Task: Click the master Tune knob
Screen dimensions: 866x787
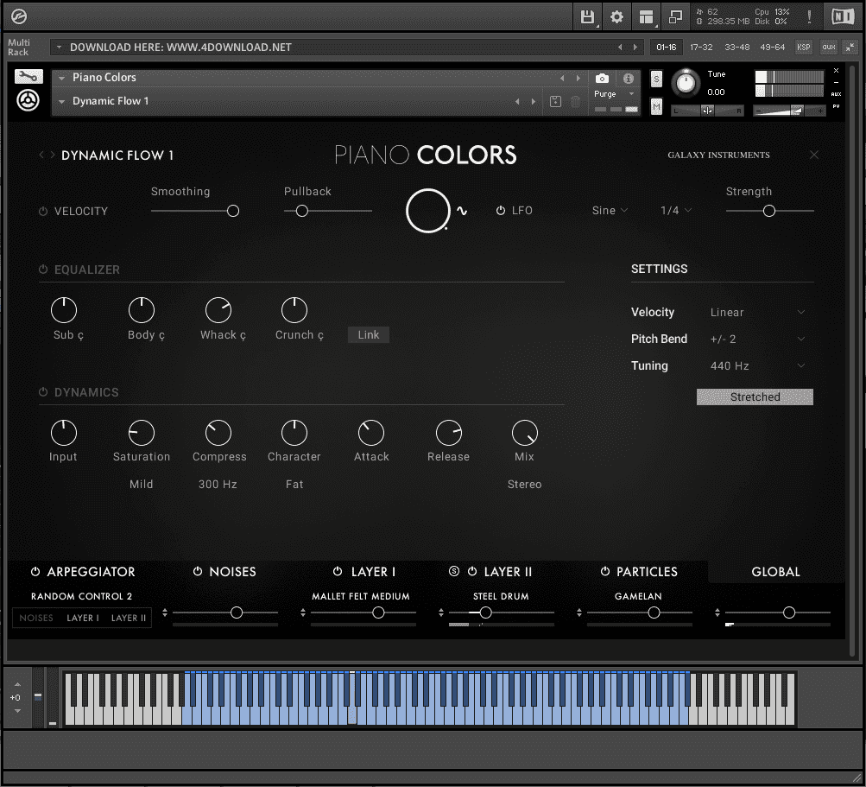Action: coord(686,83)
